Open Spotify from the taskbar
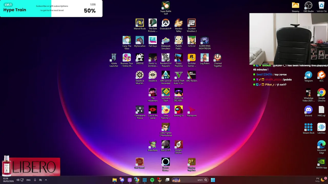 pos(152,180)
